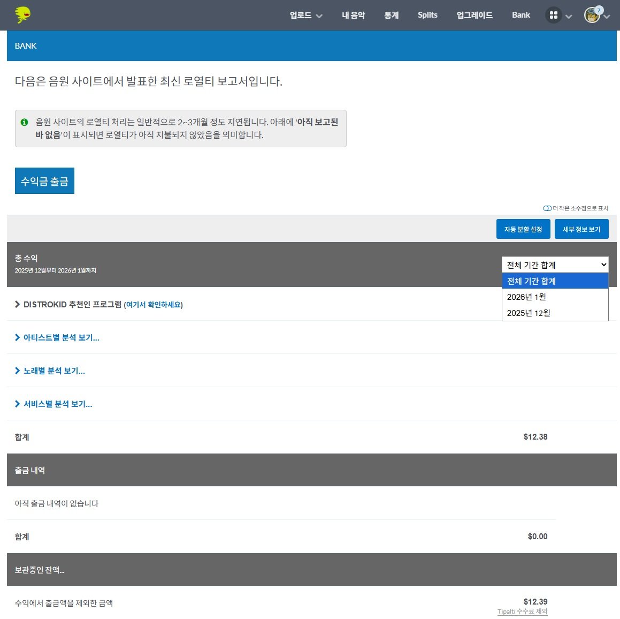This screenshot has width=620, height=619.
Task: Click the 자동 분할 설정 button
Action: (523, 229)
